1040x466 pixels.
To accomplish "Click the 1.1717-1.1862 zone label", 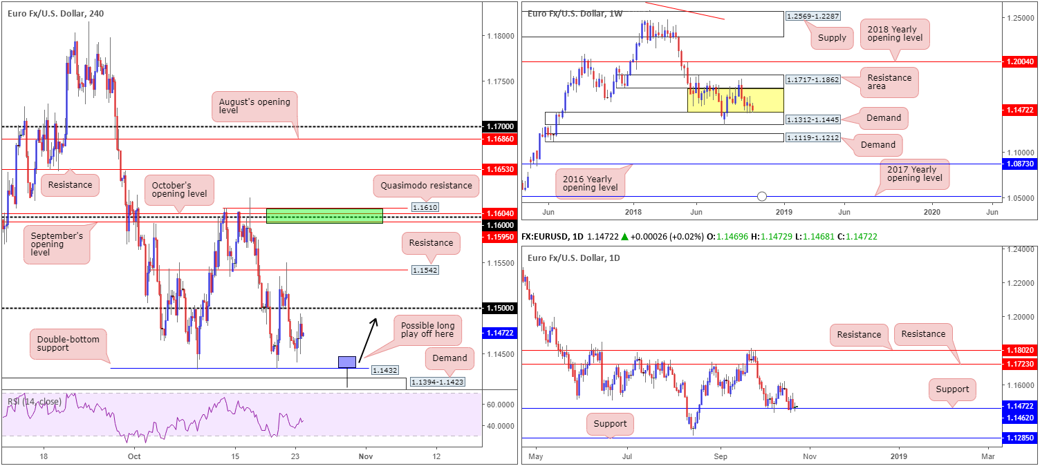I will (x=813, y=81).
